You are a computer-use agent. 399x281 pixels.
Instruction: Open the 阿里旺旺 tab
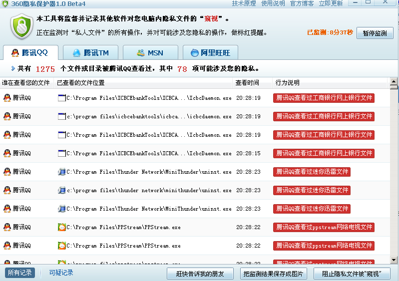point(210,52)
